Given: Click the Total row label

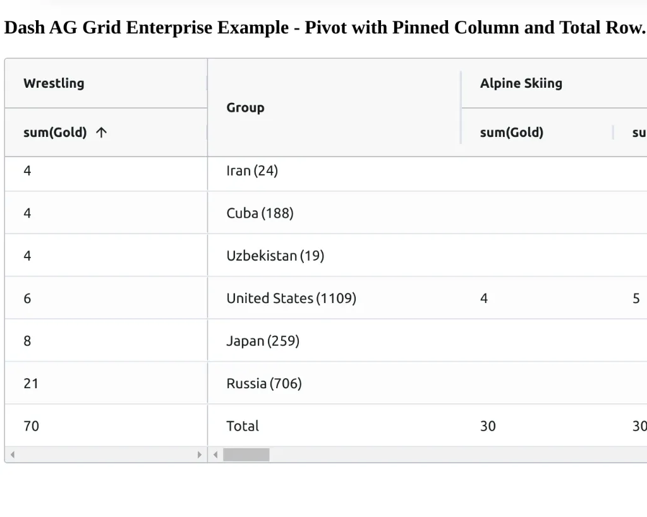Looking at the screenshot, I should click(243, 426).
